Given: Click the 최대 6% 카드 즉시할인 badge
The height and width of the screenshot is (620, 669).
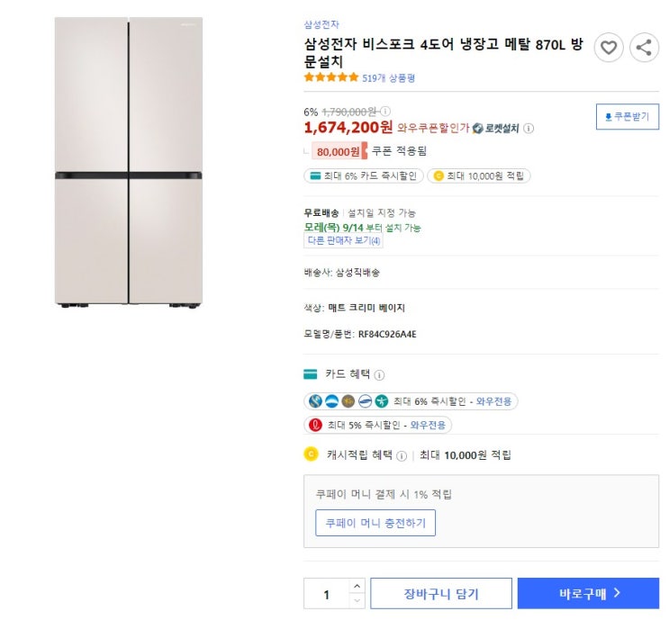Looking at the screenshot, I should [364, 176].
